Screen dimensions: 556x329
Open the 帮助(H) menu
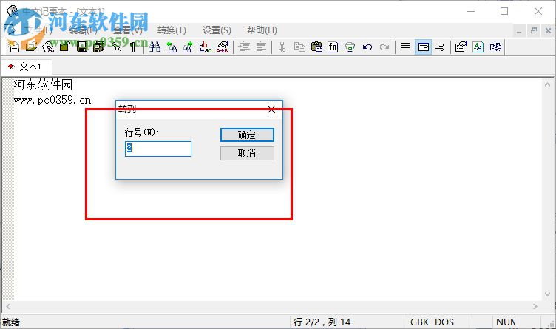pos(262,30)
